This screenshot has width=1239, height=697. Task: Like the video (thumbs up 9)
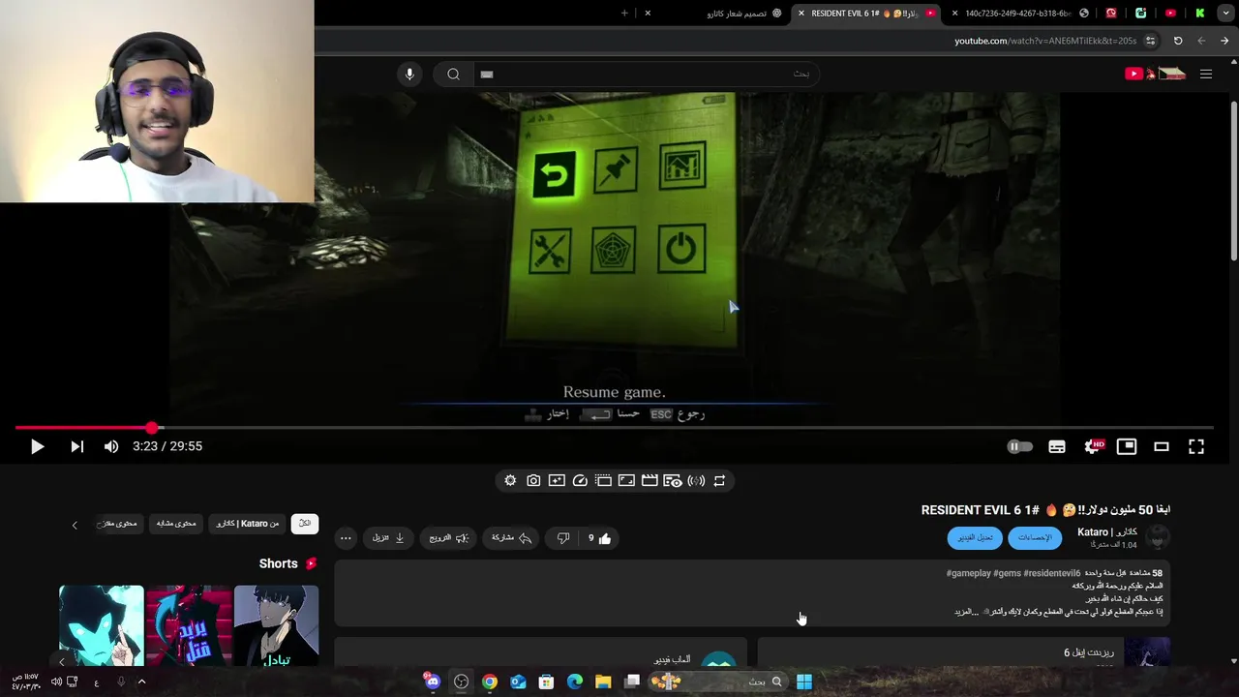point(600,538)
